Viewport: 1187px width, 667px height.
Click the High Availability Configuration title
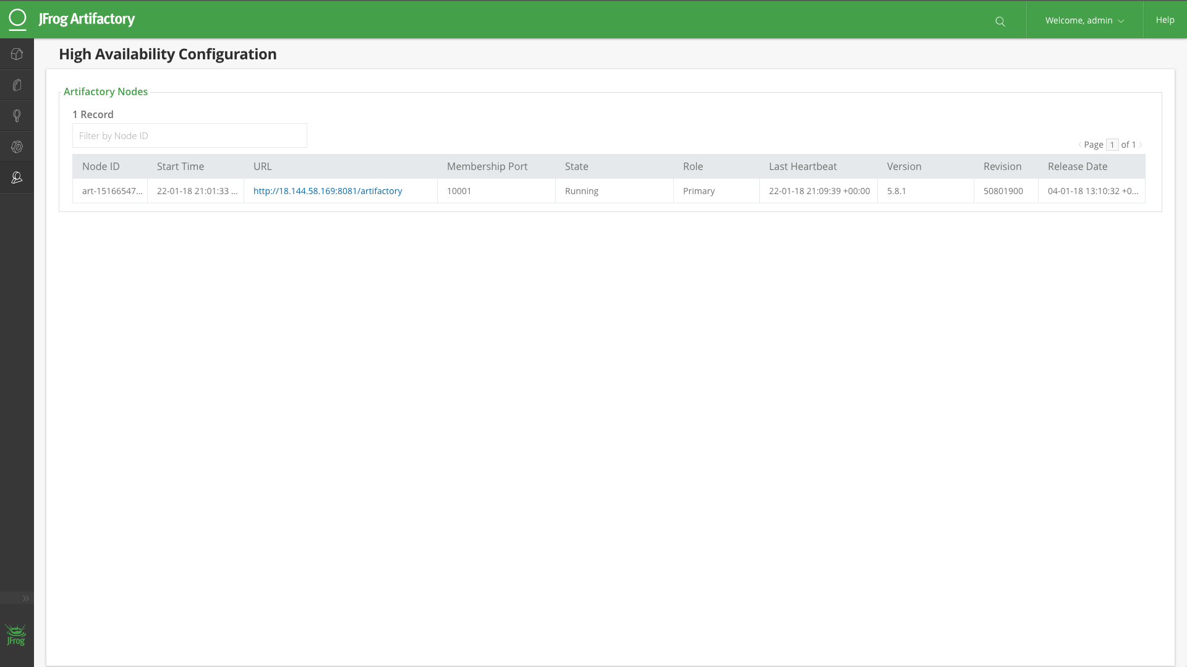tap(168, 54)
